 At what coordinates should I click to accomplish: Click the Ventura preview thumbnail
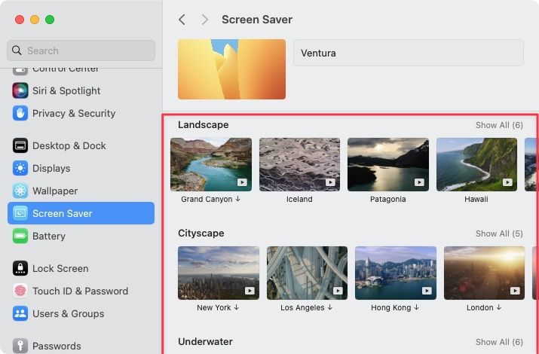231,69
